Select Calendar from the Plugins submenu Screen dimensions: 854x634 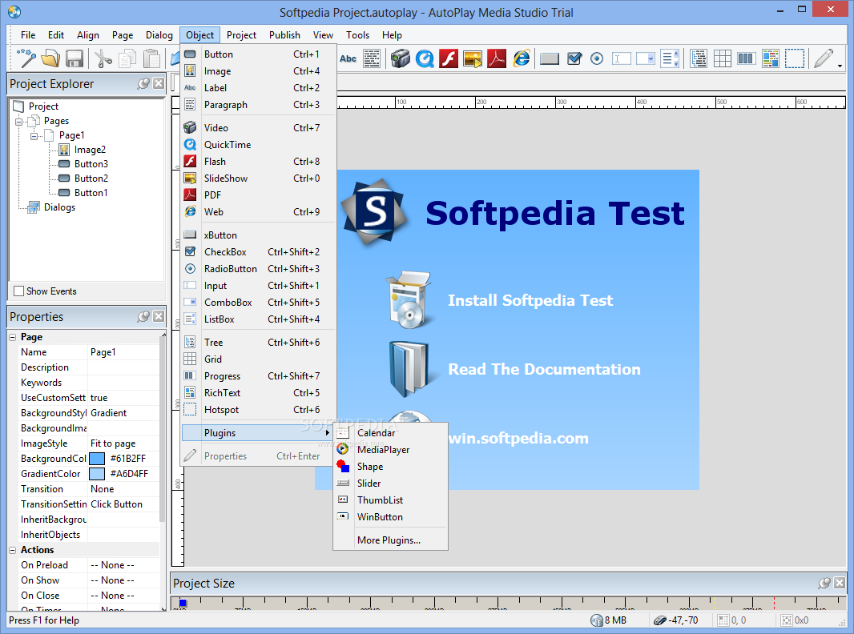click(x=390, y=433)
